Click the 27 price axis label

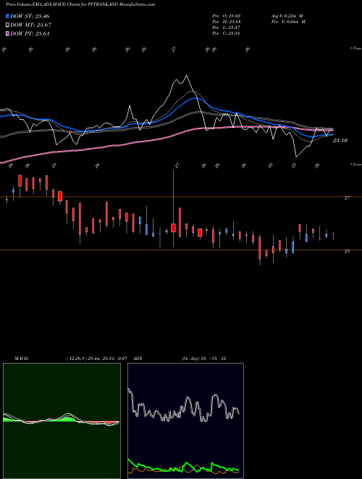(x=347, y=198)
